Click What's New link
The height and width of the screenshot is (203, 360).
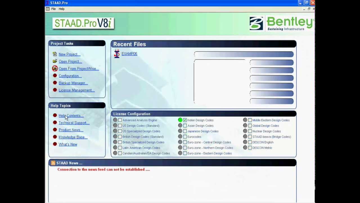[x=68, y=144]
